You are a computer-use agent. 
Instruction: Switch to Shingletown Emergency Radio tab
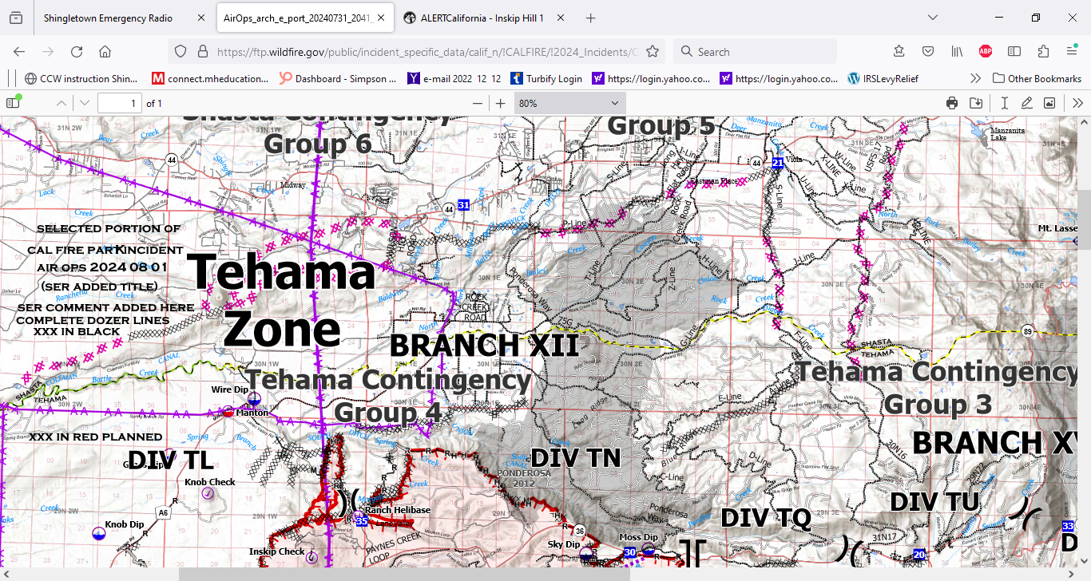click(108, 18)
